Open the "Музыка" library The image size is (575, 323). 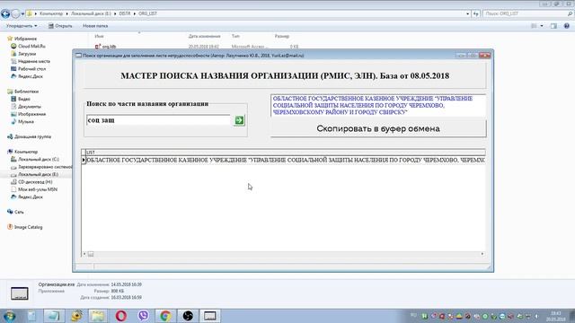26,122
